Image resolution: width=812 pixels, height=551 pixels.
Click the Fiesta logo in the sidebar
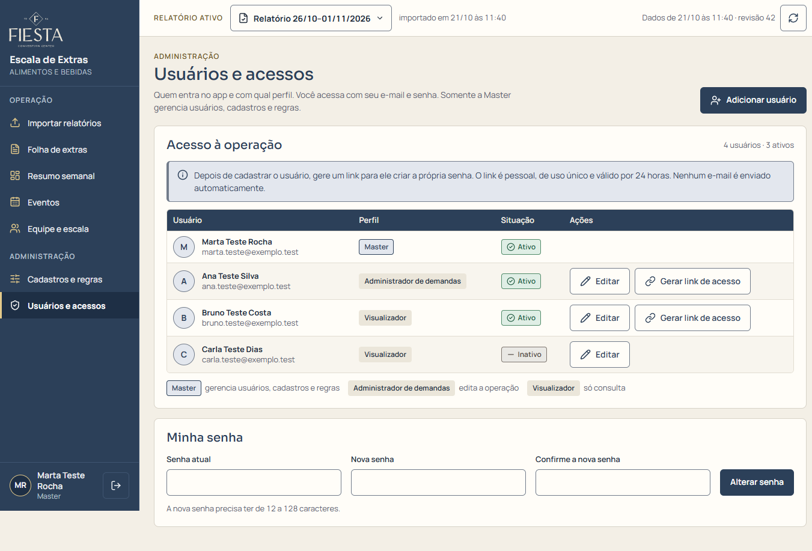[36, 29]
